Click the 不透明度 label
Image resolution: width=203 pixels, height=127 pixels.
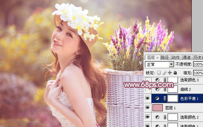click(183, 64)
